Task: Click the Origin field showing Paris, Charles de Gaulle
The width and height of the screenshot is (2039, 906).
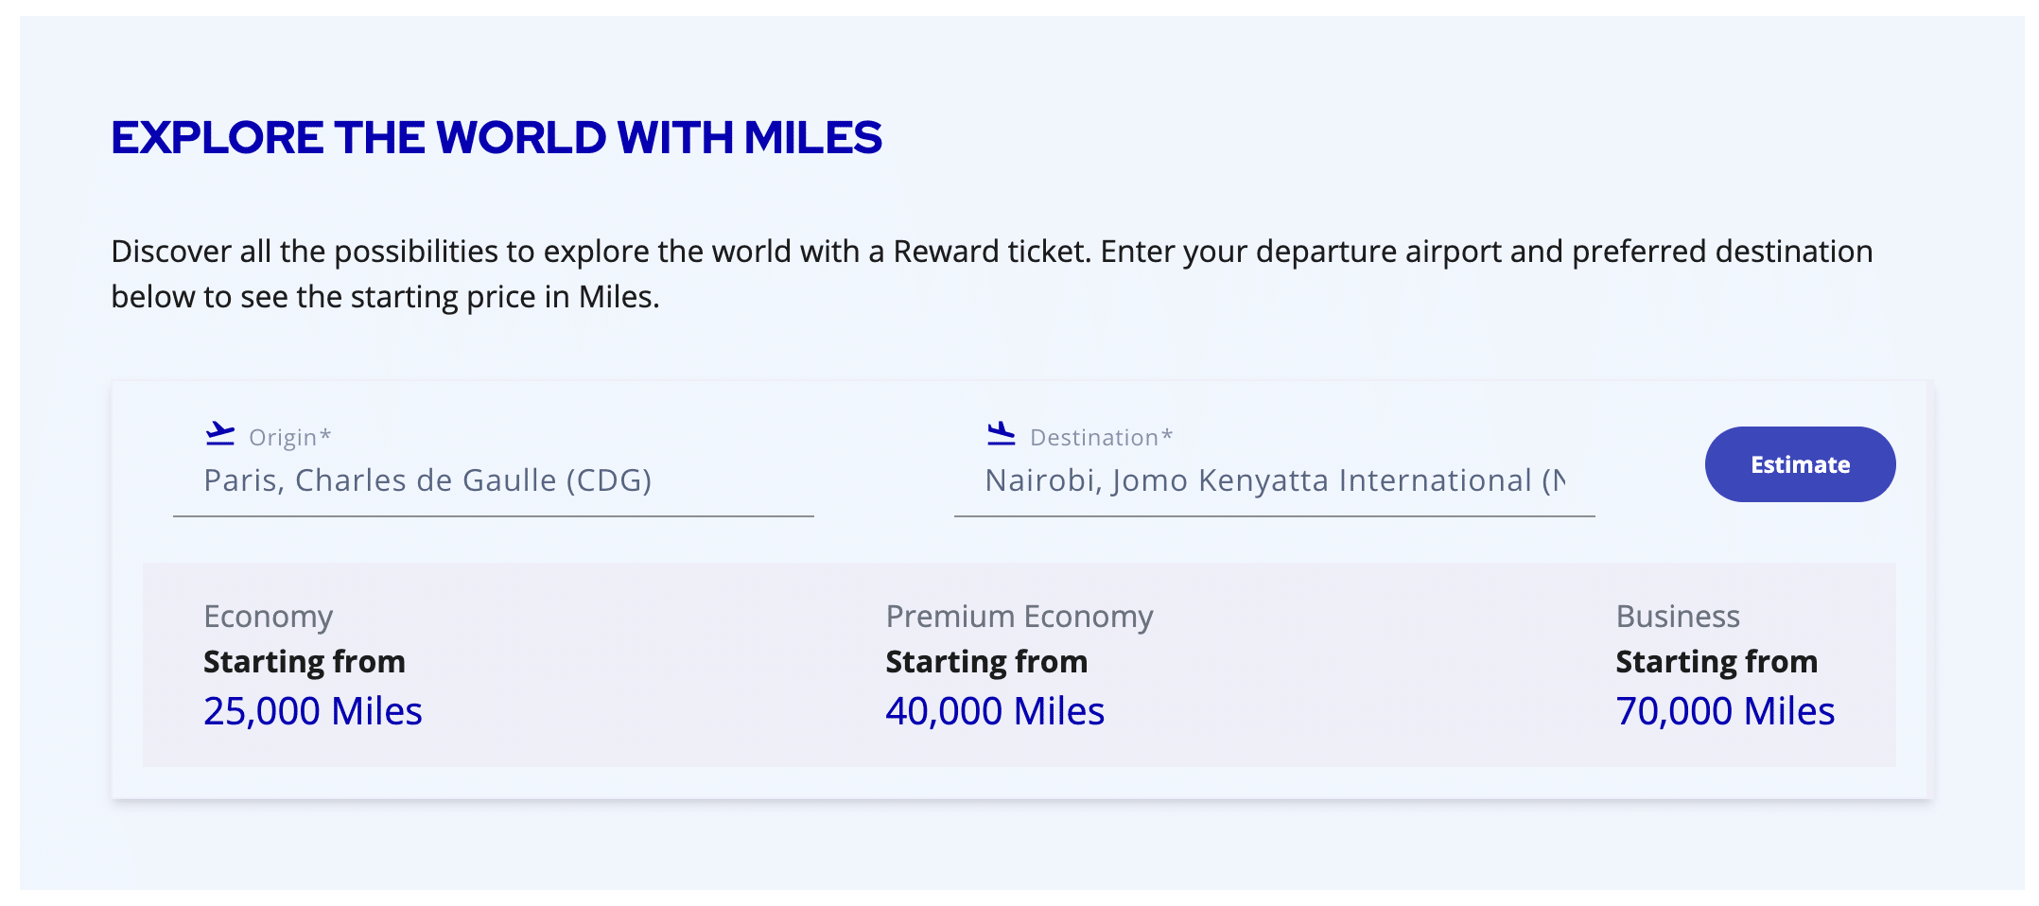Action: 427,480
